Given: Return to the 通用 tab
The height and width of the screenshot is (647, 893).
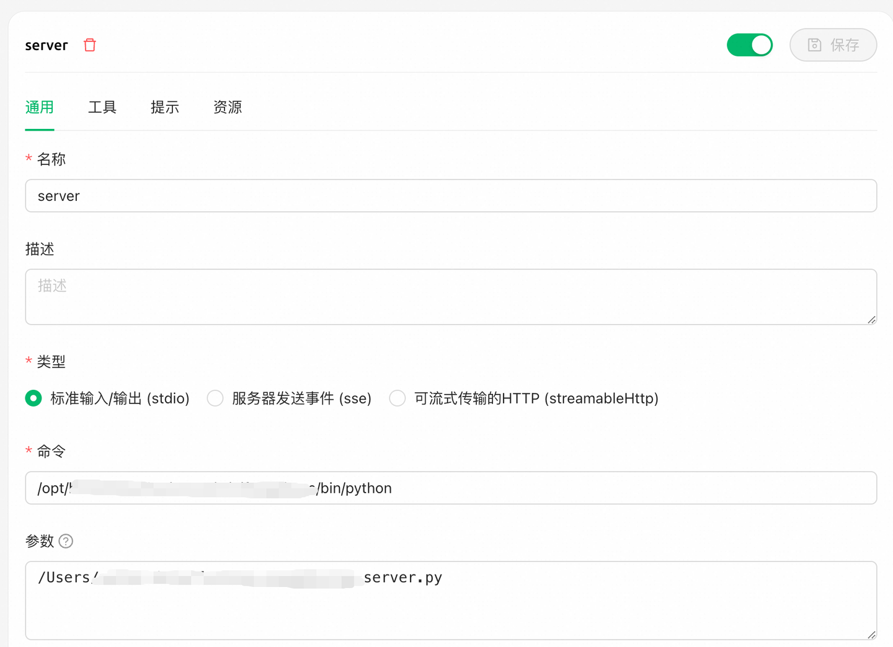Looking at the screenshot, I should point(39,107).
